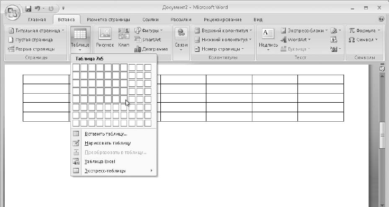This screenshot has width=389, height=207.
Task: Insert a picture with the Рисунок icon
Action: pos(105,38)
